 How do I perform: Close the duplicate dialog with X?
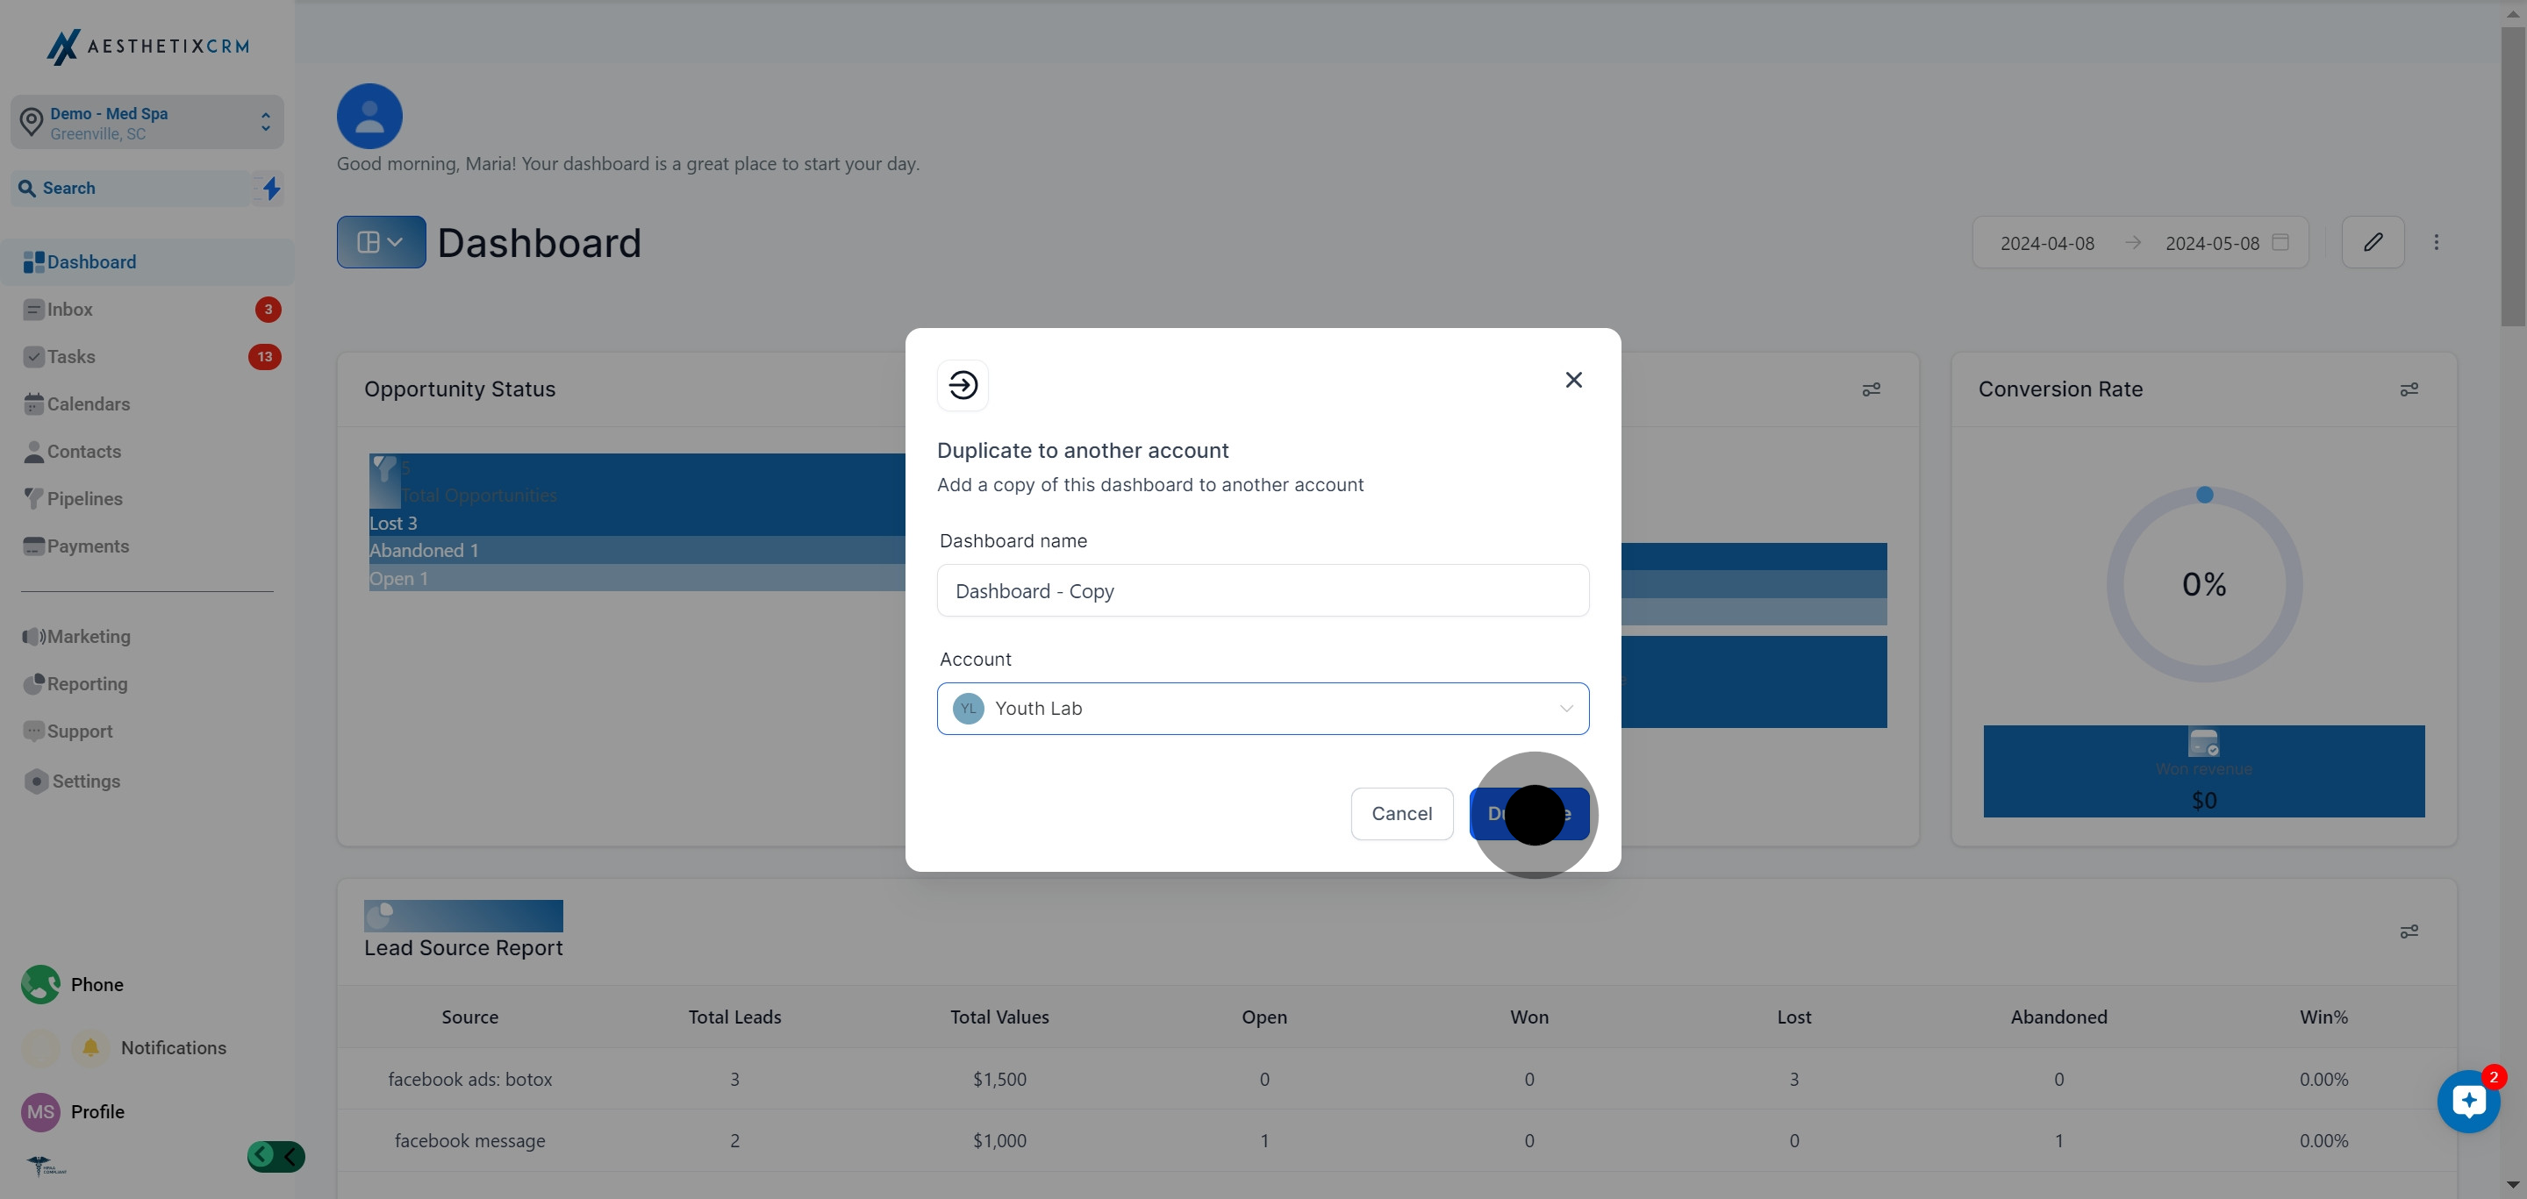click(x=1573, y=381)
